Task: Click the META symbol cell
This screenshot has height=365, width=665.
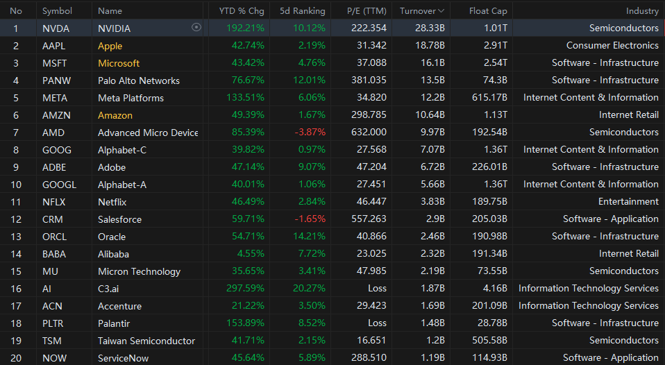Action: [x=55, y=98]
